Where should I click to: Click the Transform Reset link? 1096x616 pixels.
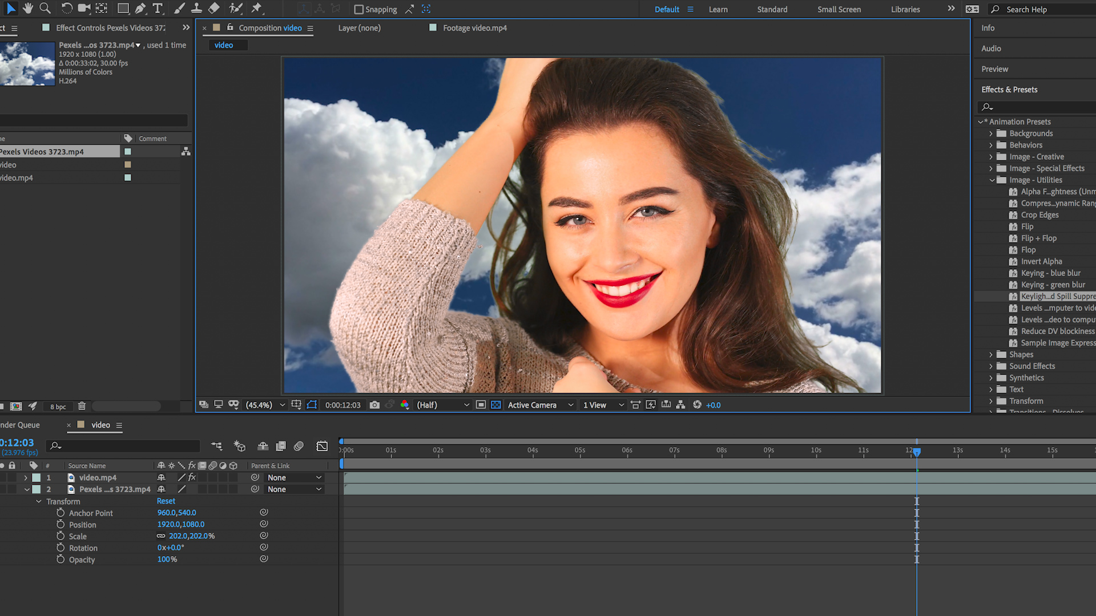(166, 501)
